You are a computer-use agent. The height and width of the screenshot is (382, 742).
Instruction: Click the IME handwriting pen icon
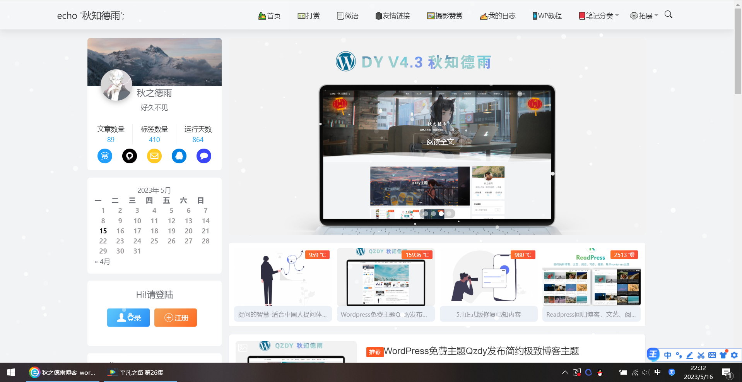click(690, 355)
